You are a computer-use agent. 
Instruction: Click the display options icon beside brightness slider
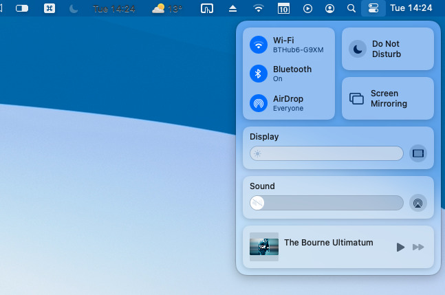[x=417, y=153]
